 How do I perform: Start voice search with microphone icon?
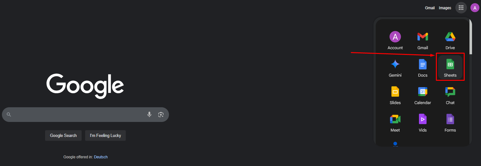point(149,114)
